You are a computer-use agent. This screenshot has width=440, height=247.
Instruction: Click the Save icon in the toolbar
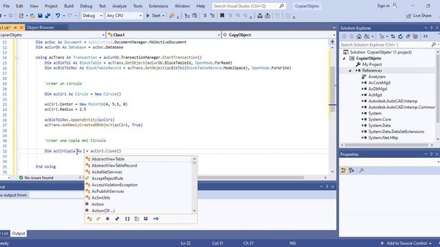tap(40, 16)
